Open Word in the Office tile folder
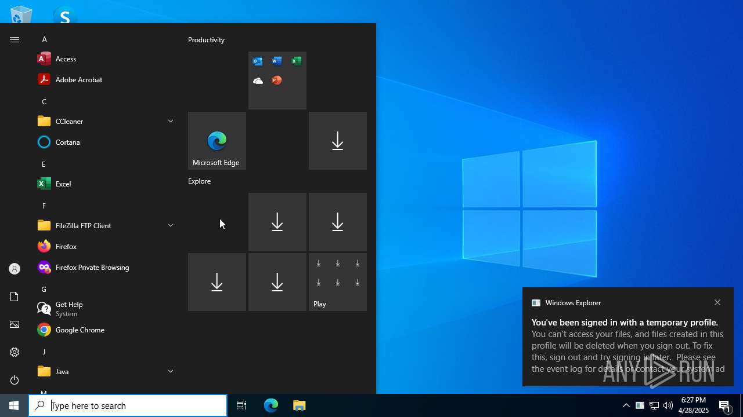The height and width of the screenshot is (417, 743). tap(277, 61)
